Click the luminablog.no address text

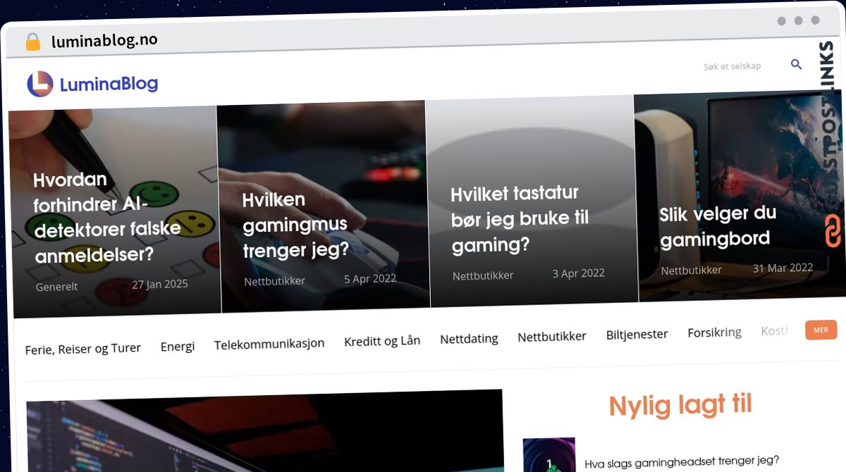(104, 41)
